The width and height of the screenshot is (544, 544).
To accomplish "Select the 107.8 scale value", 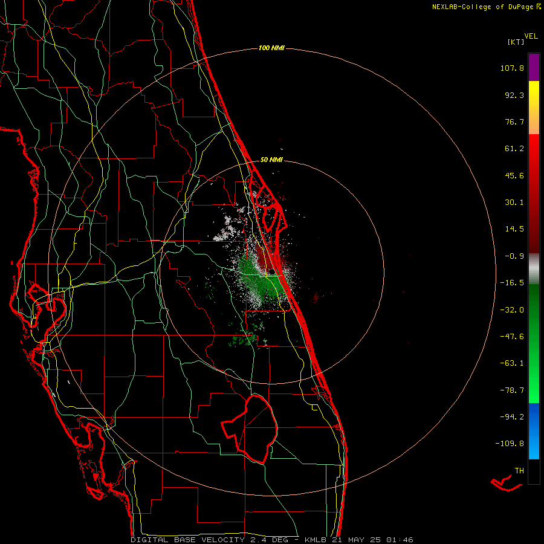I will [512, 68].
